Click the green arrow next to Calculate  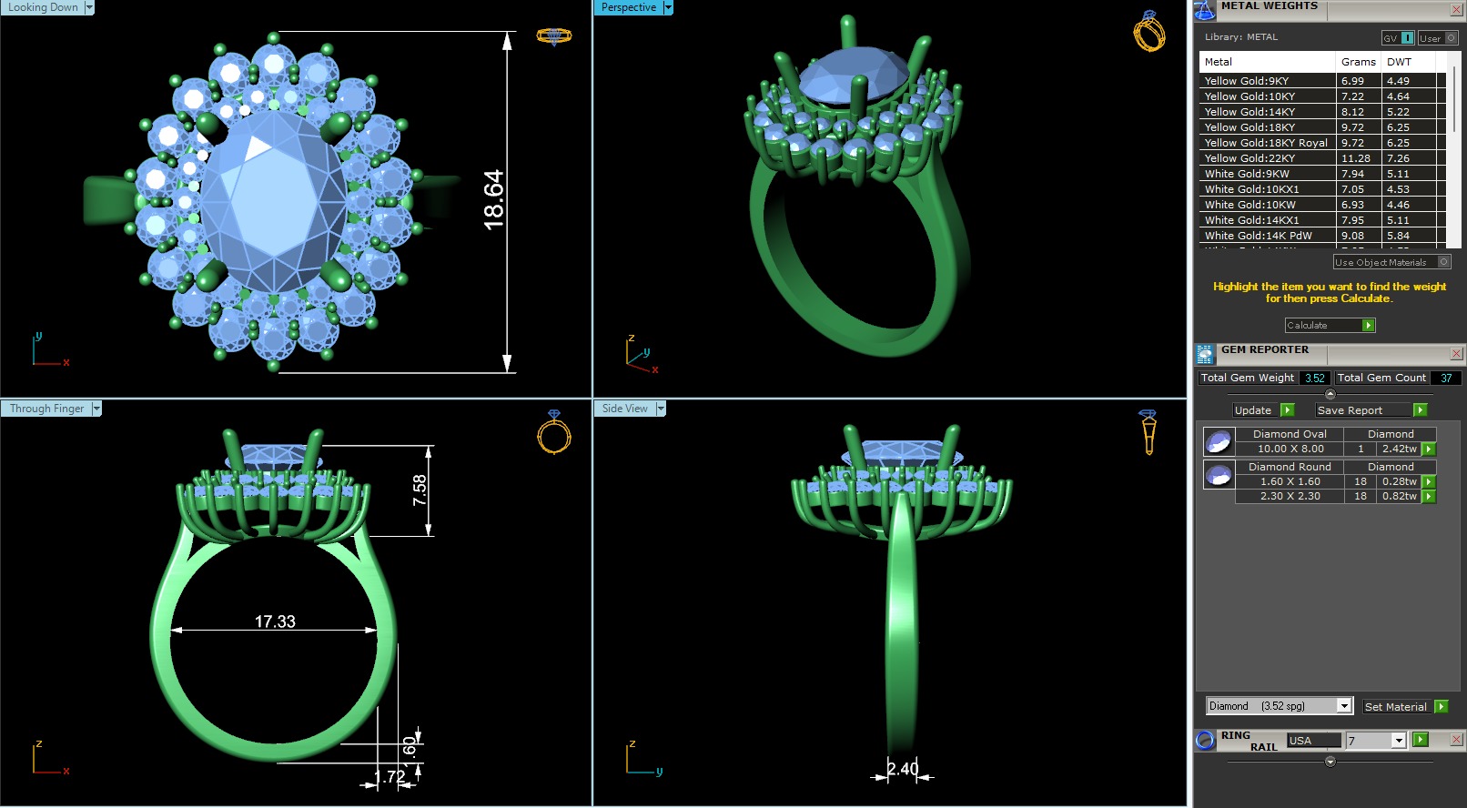(1368, 326)
